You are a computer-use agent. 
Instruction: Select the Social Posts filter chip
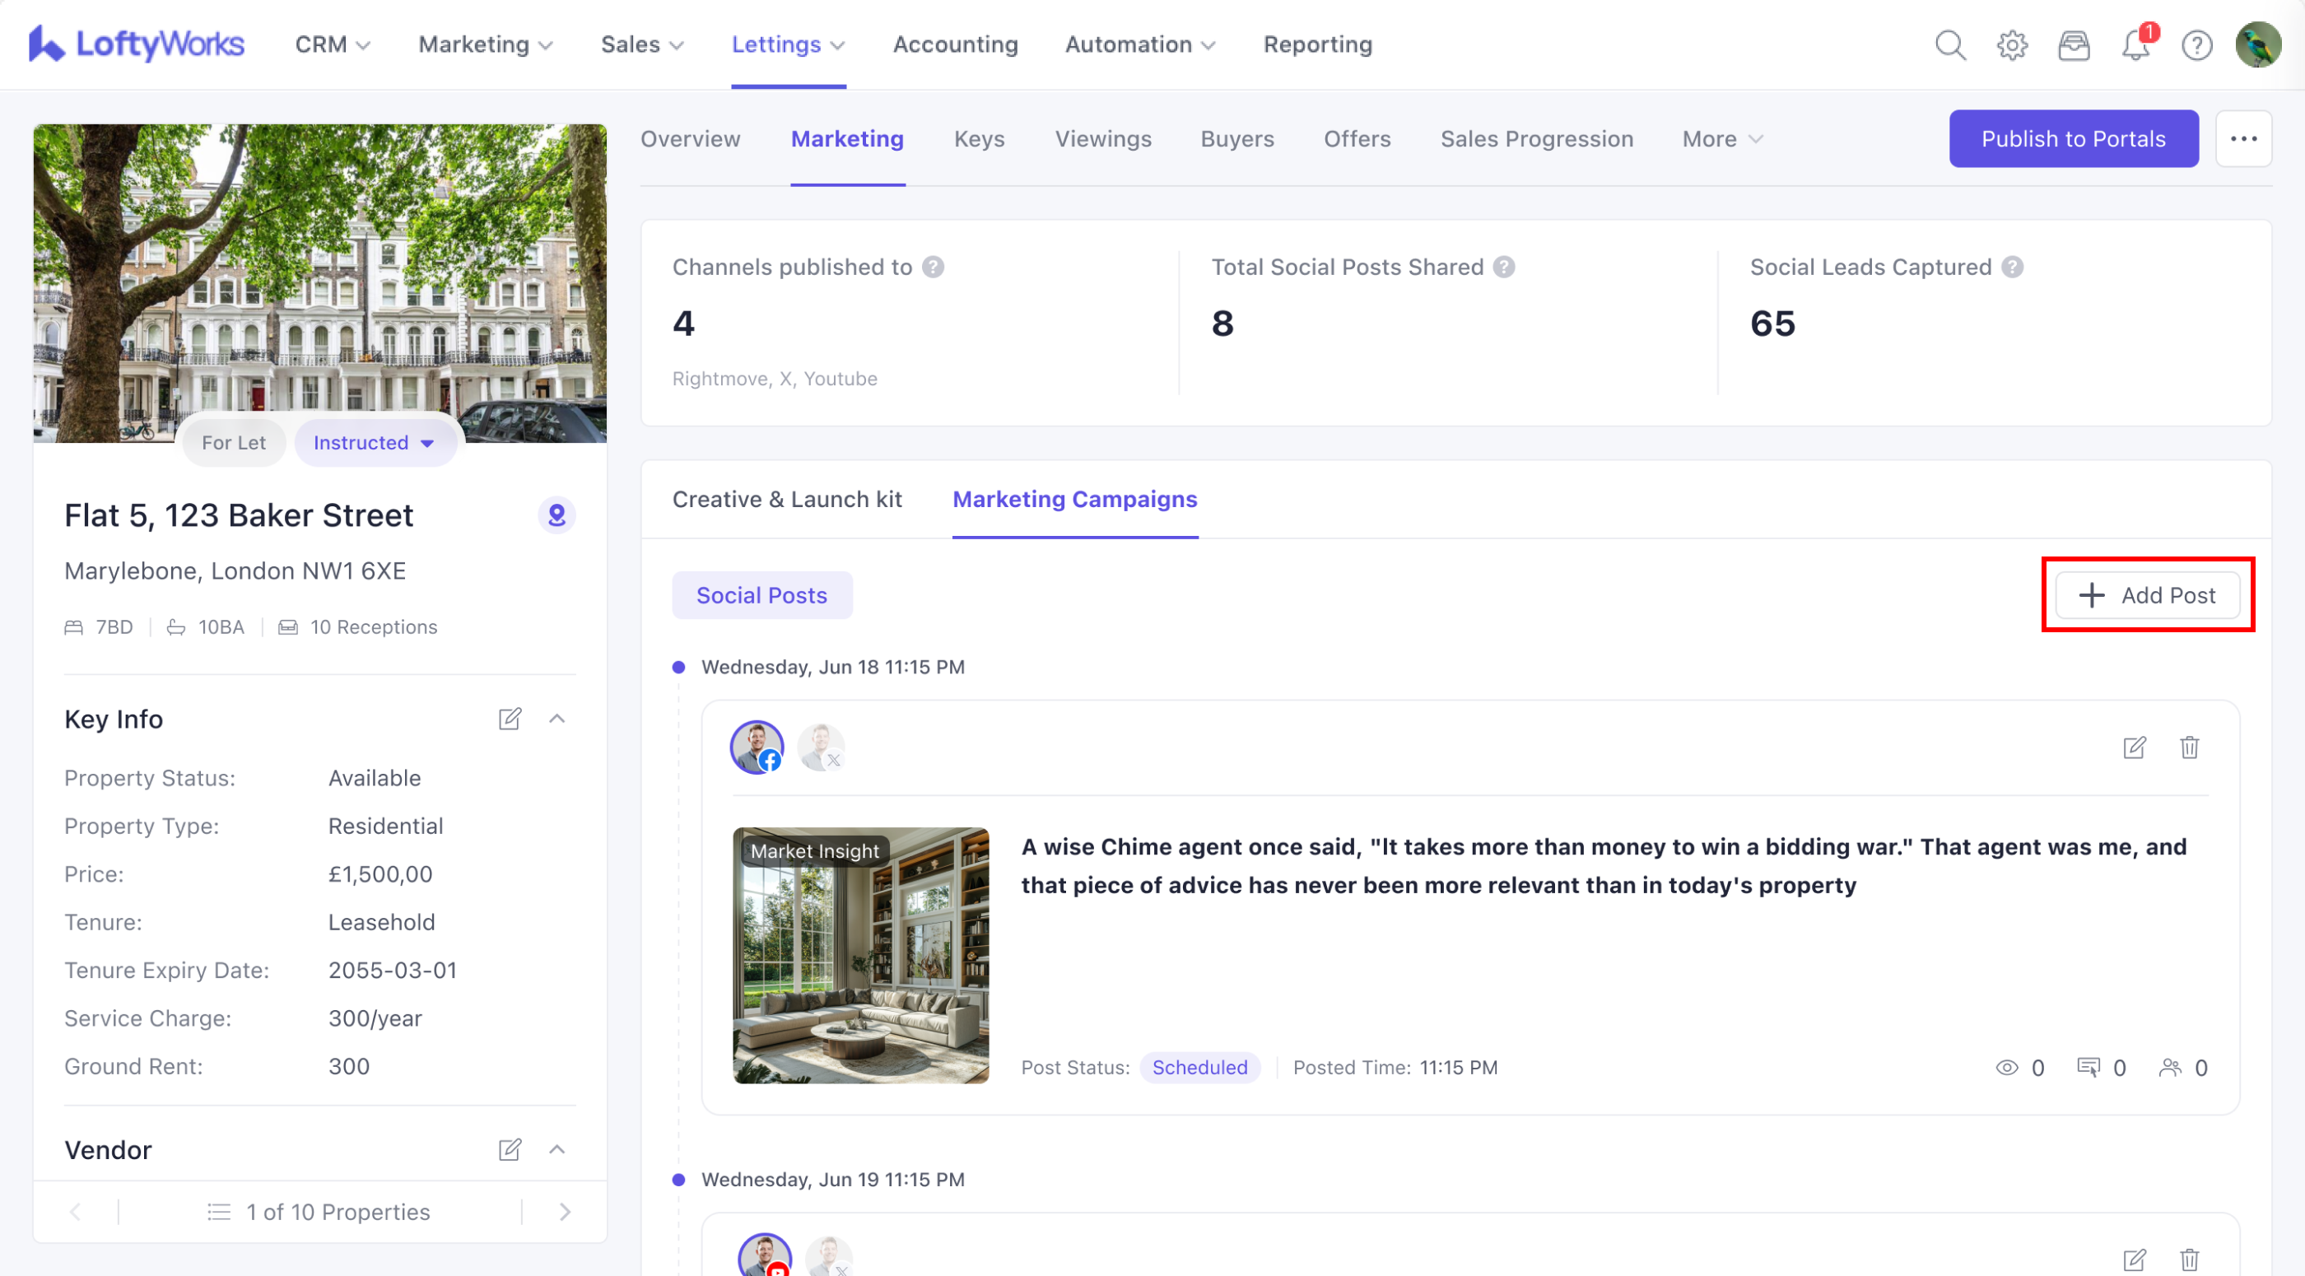pyautogui.click(x=761, y=595)
